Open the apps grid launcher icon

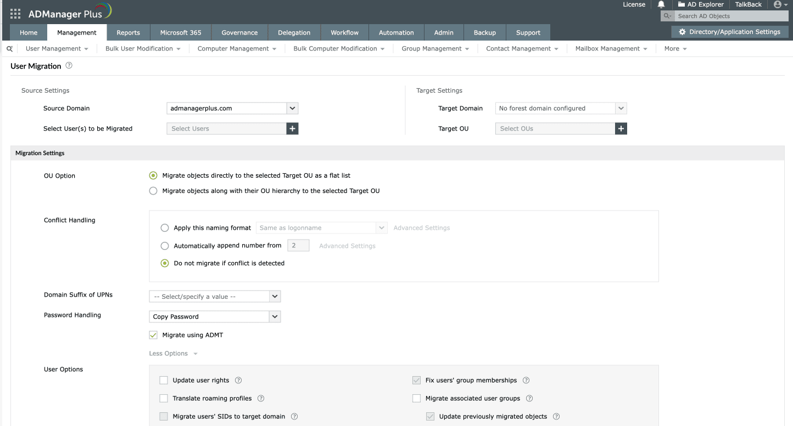(15, 14)
